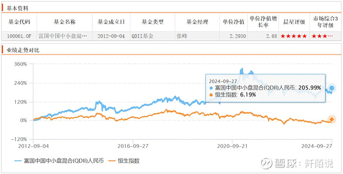Click the 业绩走势对比 section title
The width and height of the screenshot is (343, 174).
coord(23,50)
